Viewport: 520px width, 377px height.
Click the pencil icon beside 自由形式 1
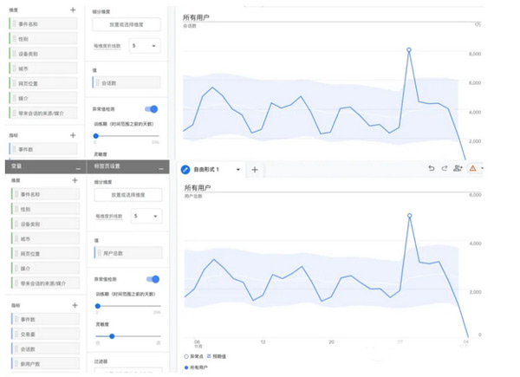point(185,169)
